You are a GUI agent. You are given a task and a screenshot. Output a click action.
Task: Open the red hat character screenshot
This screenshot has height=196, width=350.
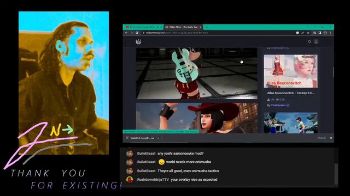tap(196, 118)
